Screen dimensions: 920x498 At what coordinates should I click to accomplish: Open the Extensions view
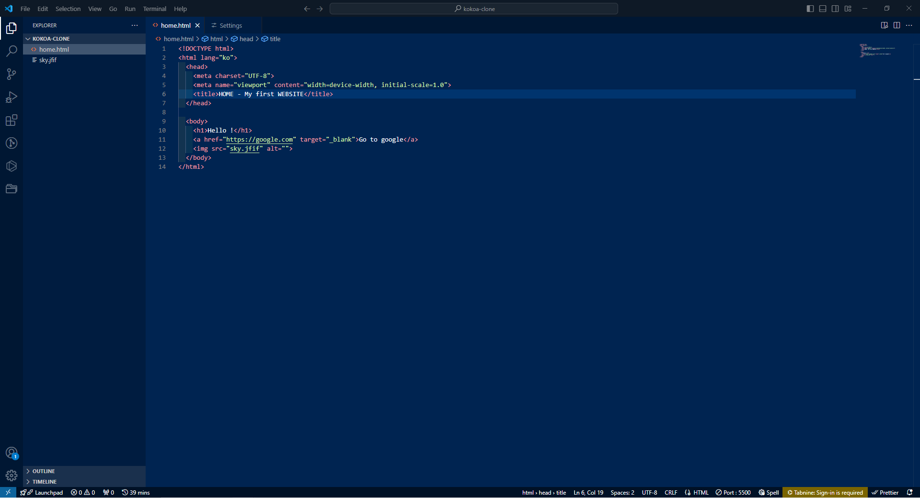click(x=11, y=120)
